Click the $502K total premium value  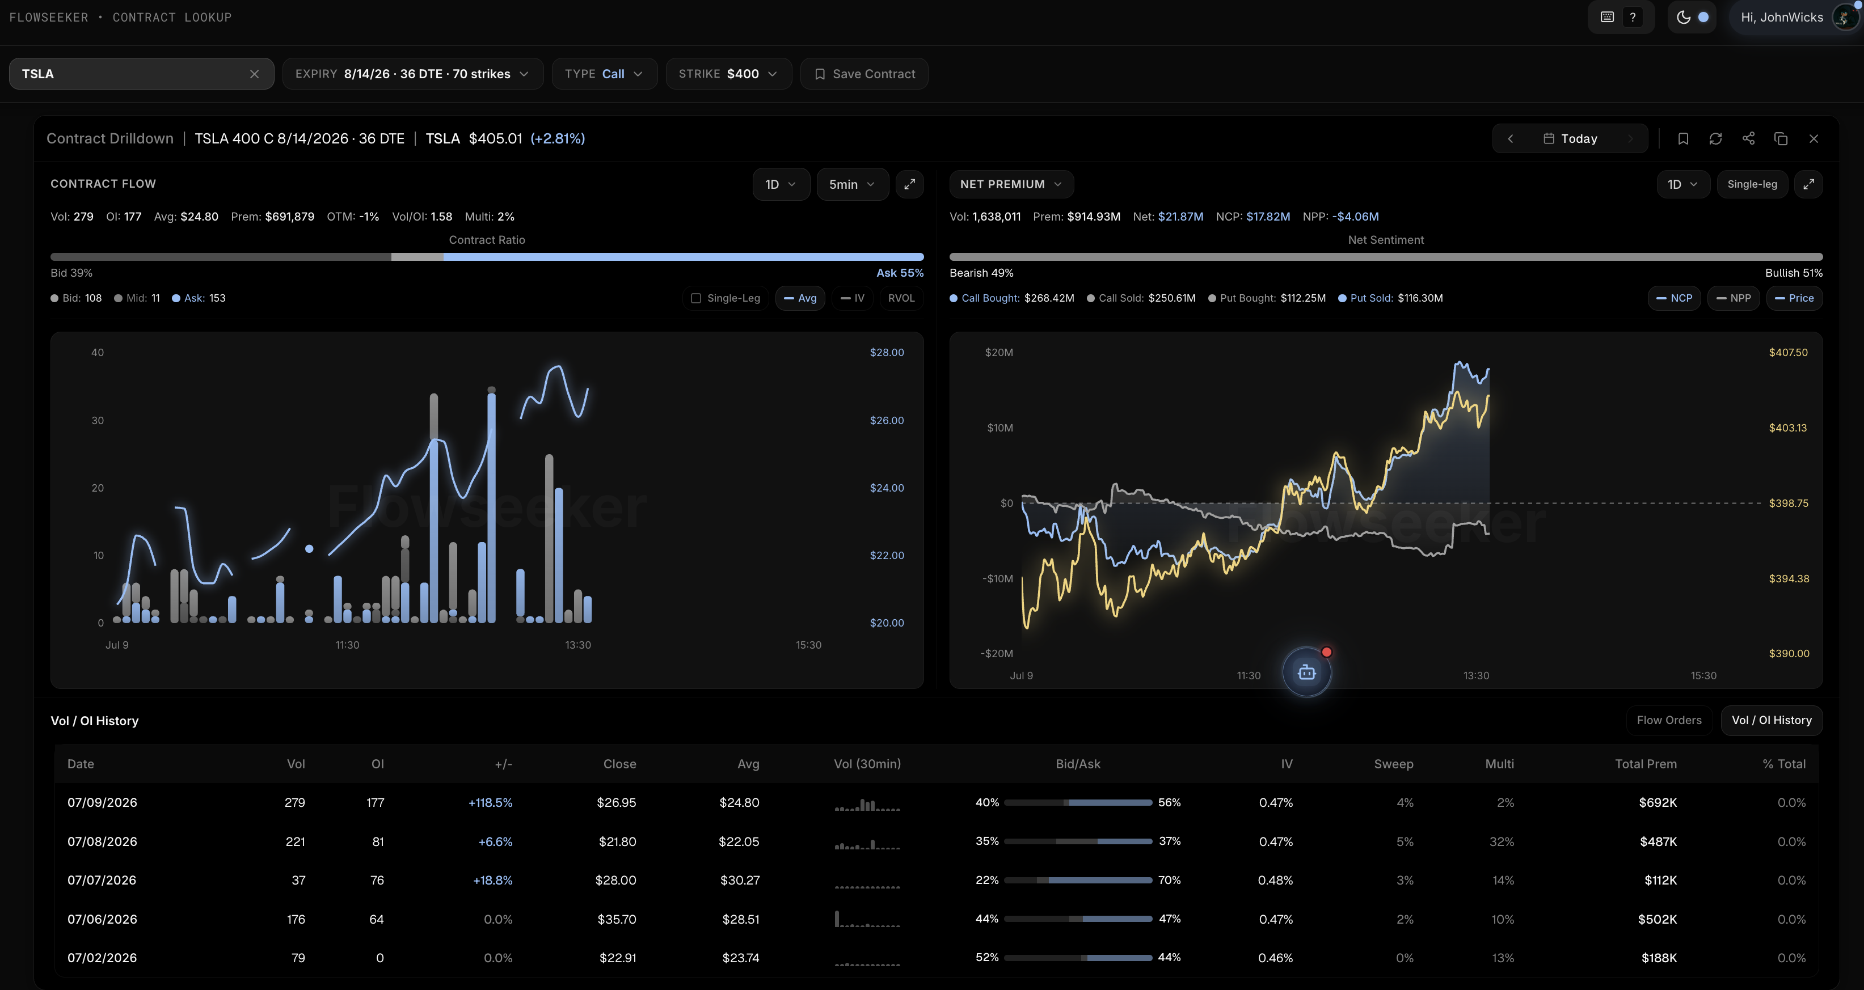click(1658, 919)
